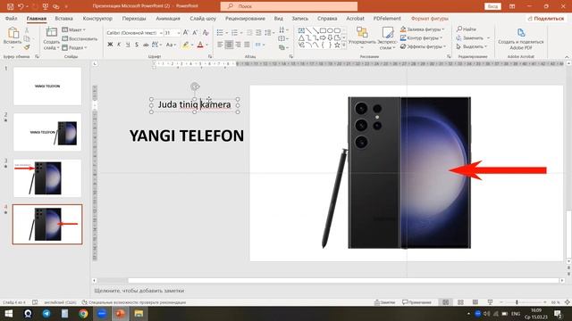Open the font size dropdown

(x=179, y=33)
